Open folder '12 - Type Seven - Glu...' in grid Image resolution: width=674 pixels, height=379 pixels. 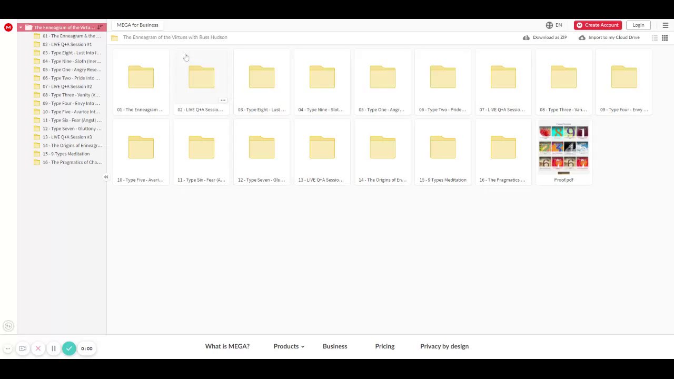point(262,152)
